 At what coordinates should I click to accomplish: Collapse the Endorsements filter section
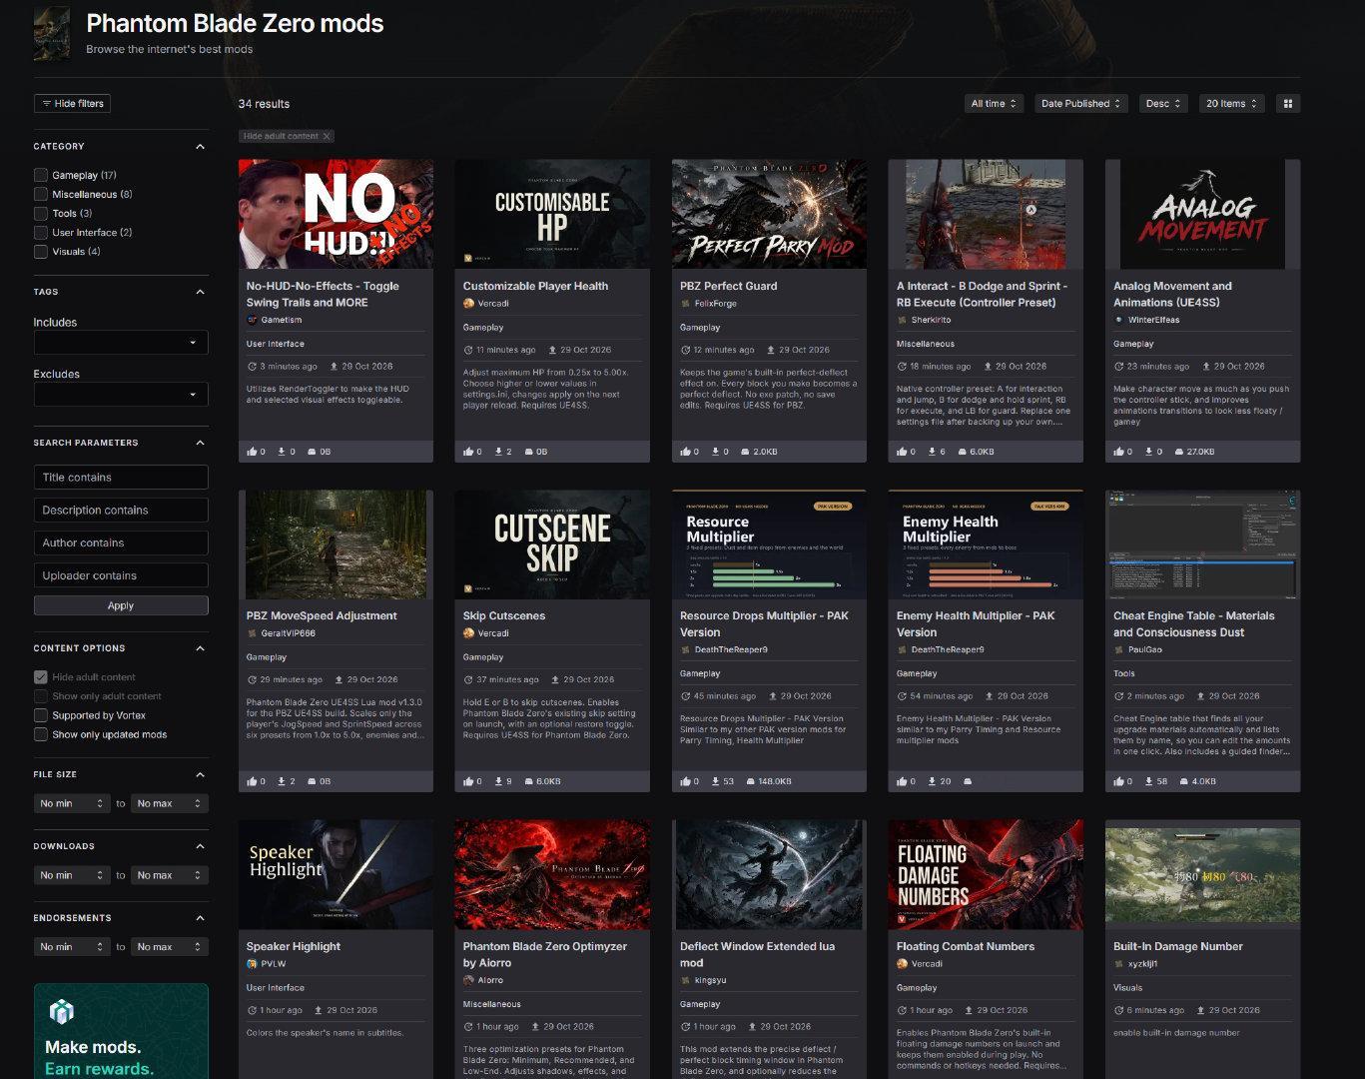(x=200, y=918)
